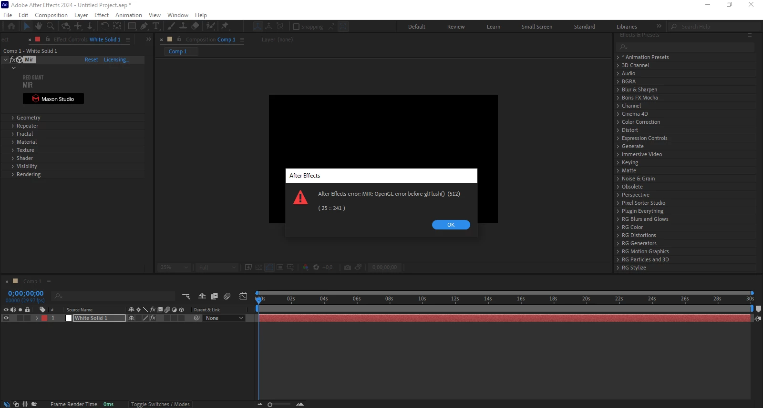Select the Orbit camera tool
Viewport: 763px width, 408px height.
point(66,26)
